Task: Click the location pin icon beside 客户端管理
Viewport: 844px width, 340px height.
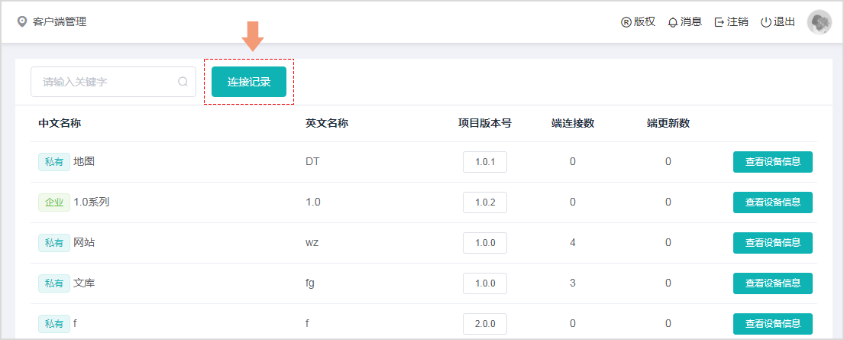Action: (x=22, y=21)
